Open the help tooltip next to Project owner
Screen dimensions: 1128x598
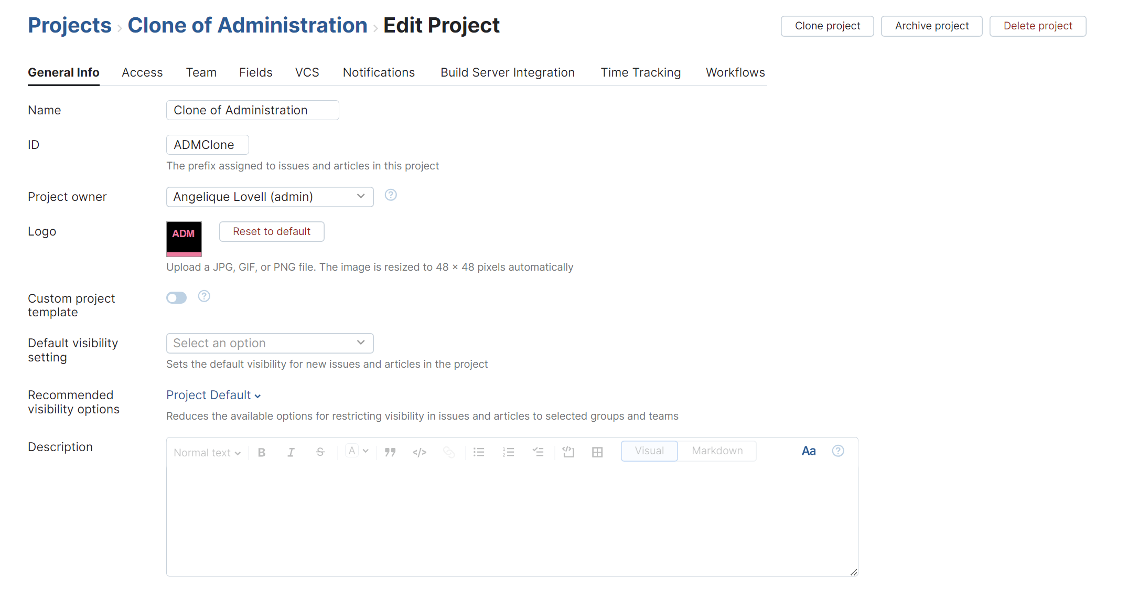click(x=391, y=195)
